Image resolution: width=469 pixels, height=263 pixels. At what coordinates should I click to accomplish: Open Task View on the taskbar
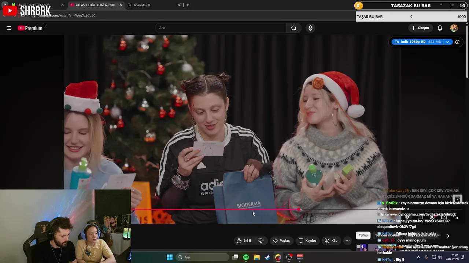pyautogui.click(x=236, y=257)
